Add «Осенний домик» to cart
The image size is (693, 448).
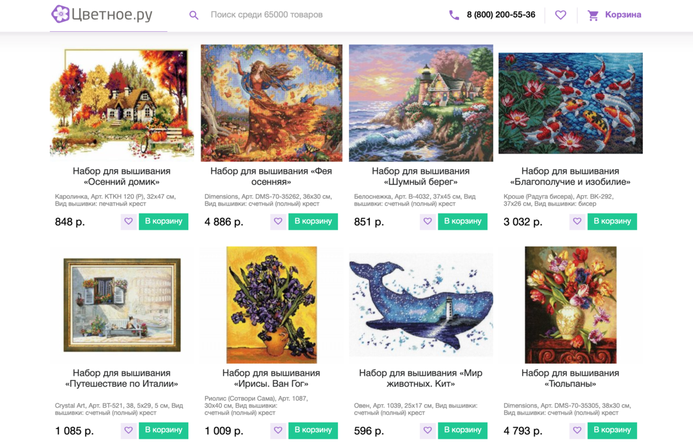(163, 221)
